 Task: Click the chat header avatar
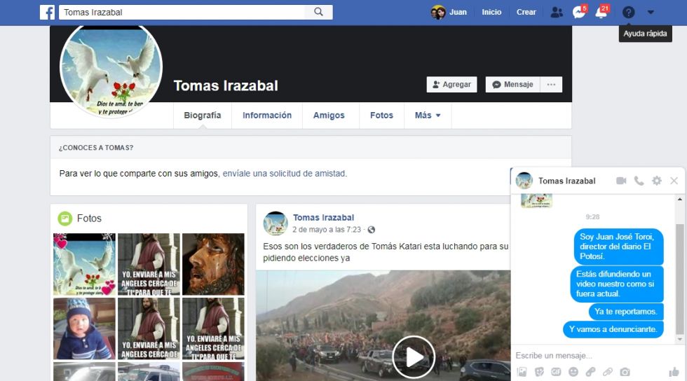pos(524,181)
